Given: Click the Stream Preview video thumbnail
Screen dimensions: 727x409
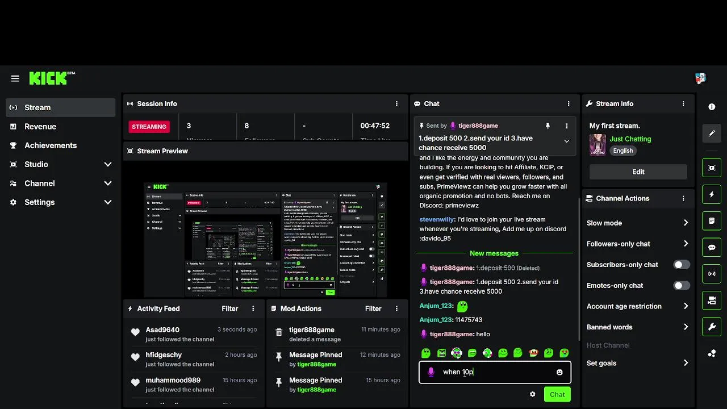Looking at the screenshot, I should (265, 239).
